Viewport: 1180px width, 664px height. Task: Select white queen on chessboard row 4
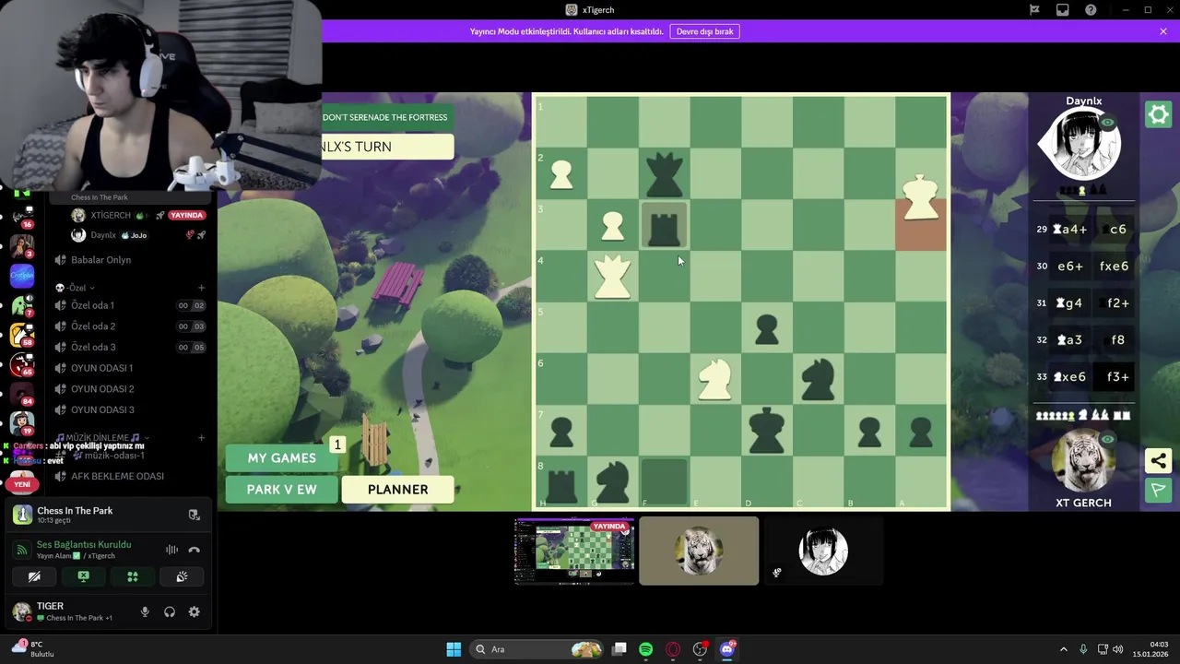pos(613,277)
